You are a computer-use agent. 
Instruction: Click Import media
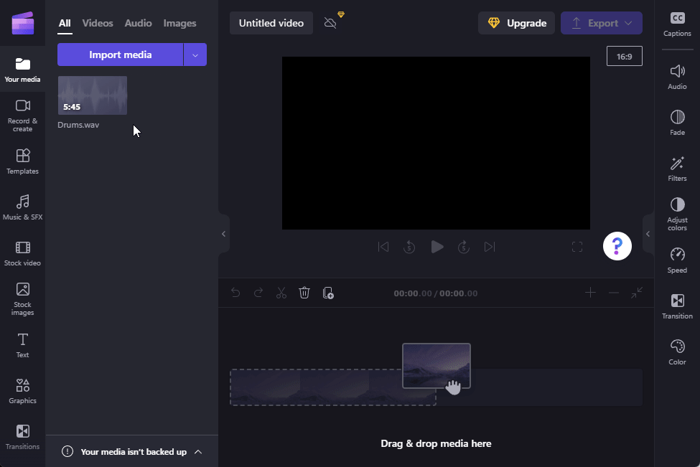coord(120,54)
